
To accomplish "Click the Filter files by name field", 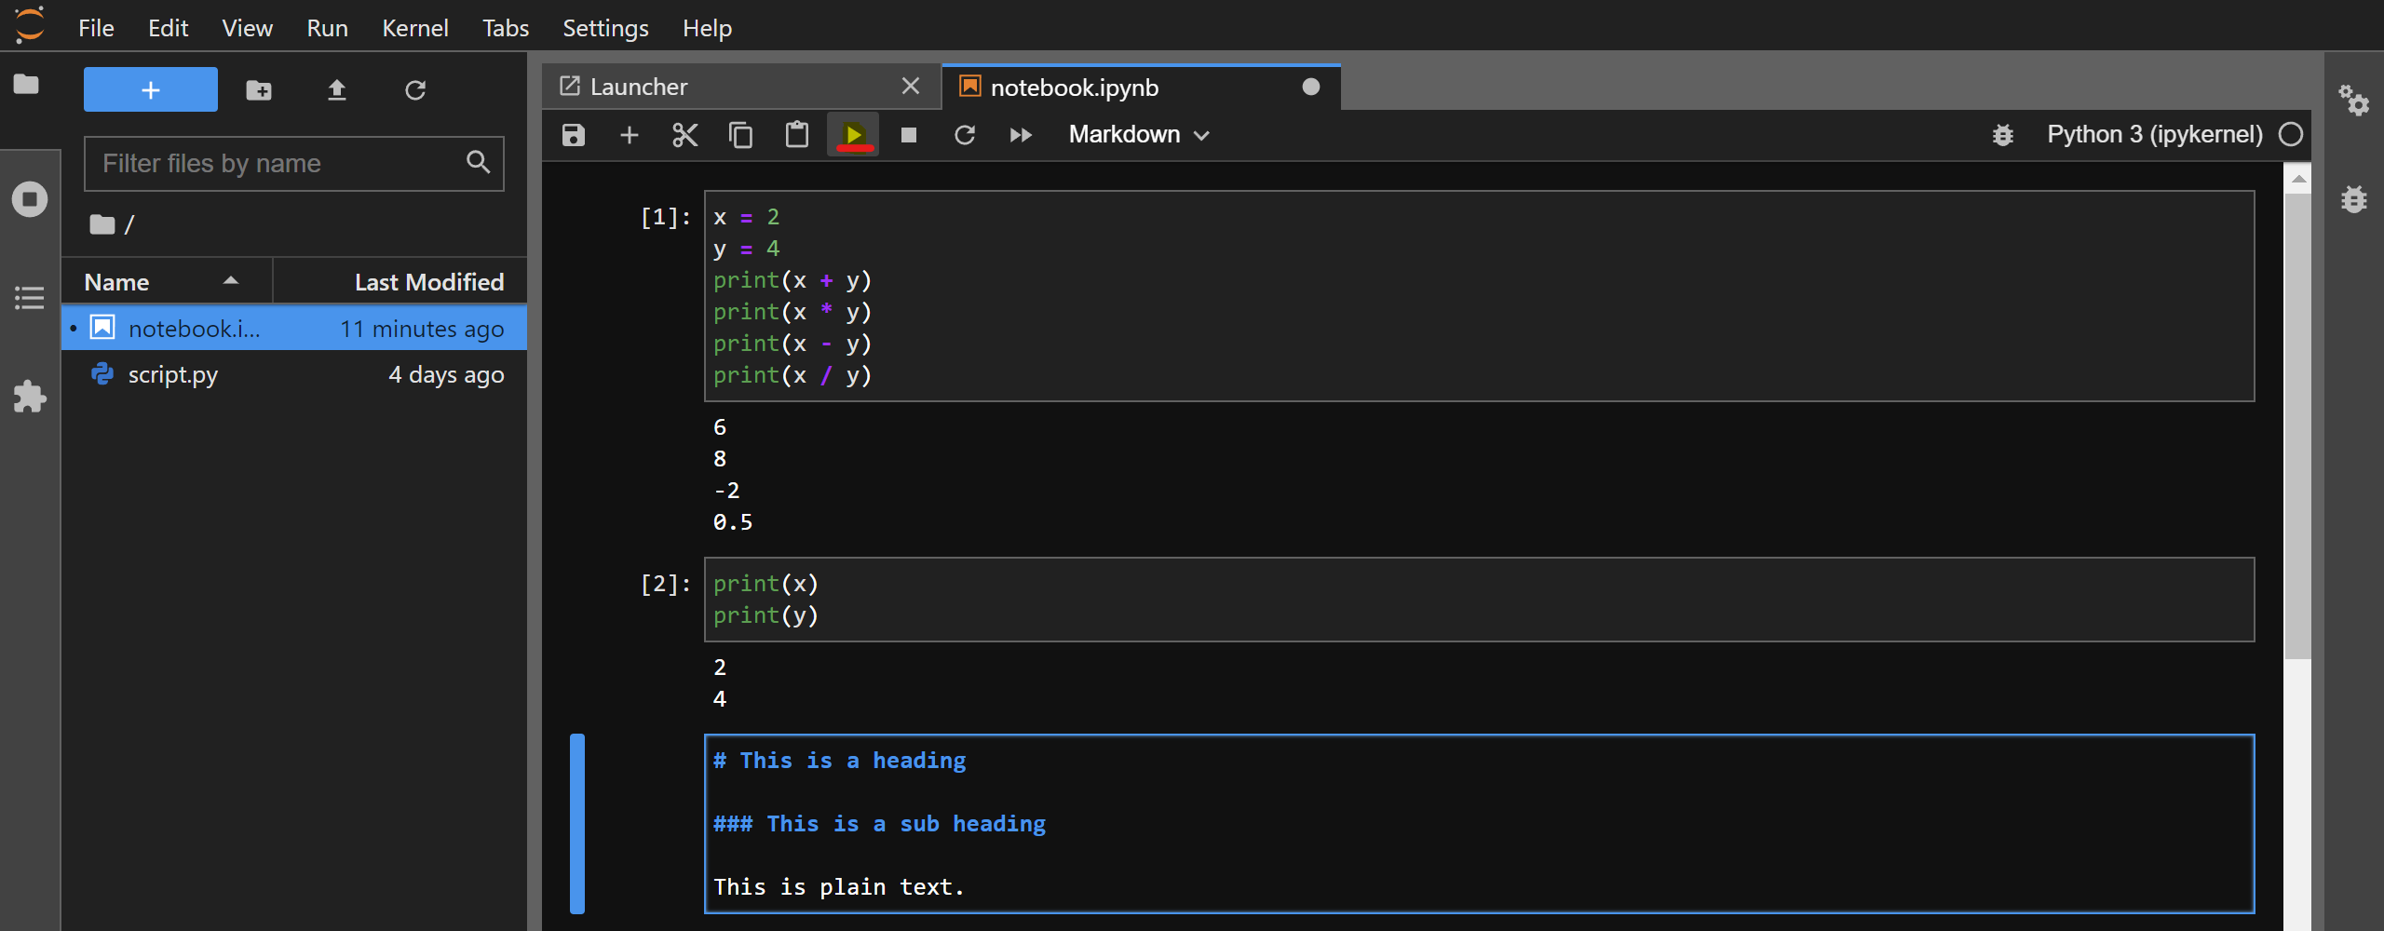I will [294, 164].
